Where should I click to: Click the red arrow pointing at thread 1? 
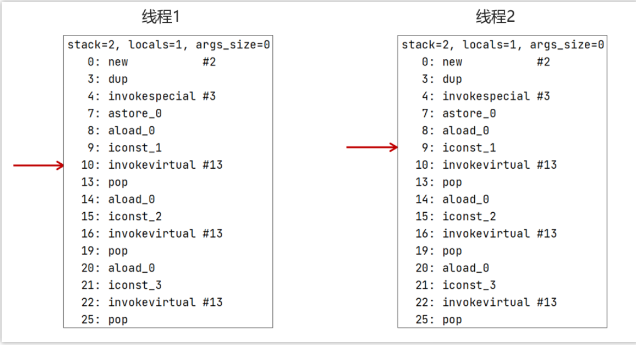39,165
